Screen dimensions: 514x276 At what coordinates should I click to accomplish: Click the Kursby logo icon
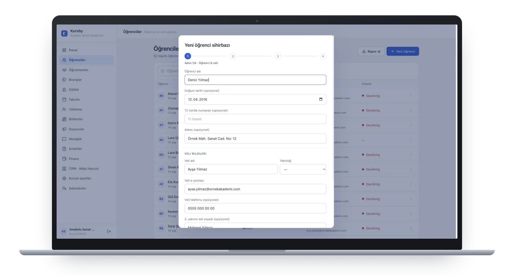(x=64, y=33)
